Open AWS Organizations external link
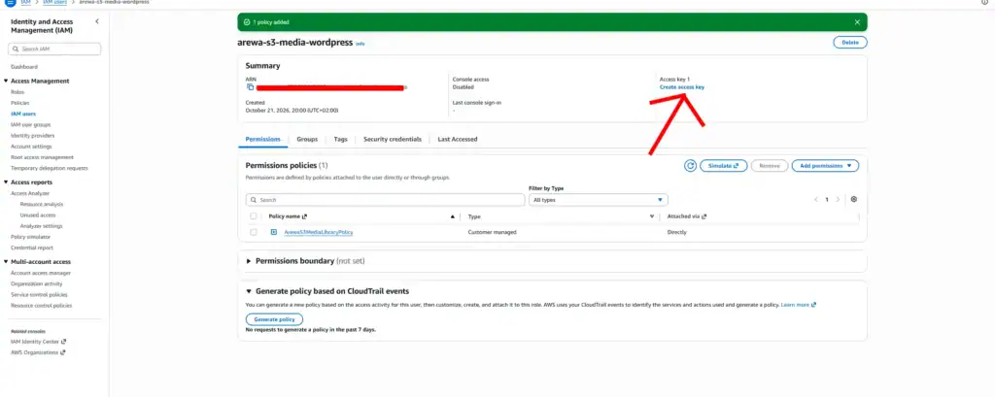 click(x=38, y=352)
